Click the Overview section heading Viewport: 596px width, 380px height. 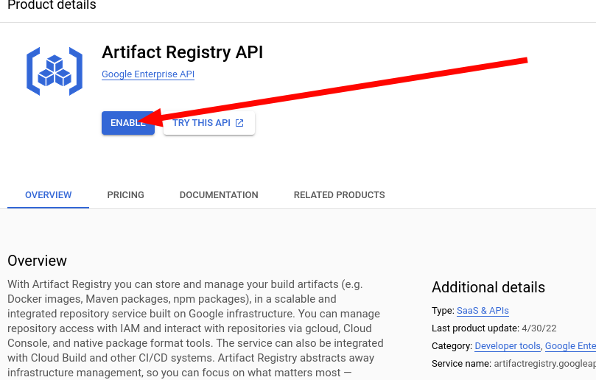pos(37,261)
